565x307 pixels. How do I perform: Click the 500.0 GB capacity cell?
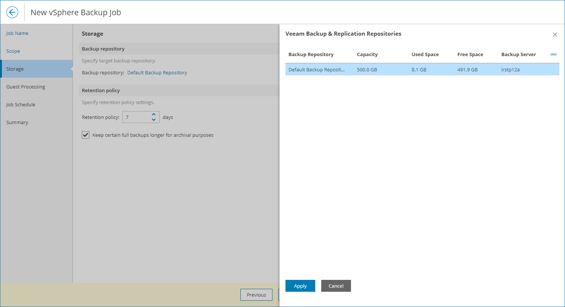367,70
